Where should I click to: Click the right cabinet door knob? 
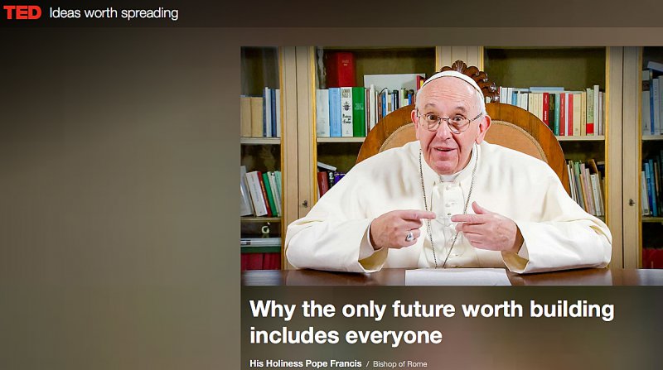click(x=632, y=202)
